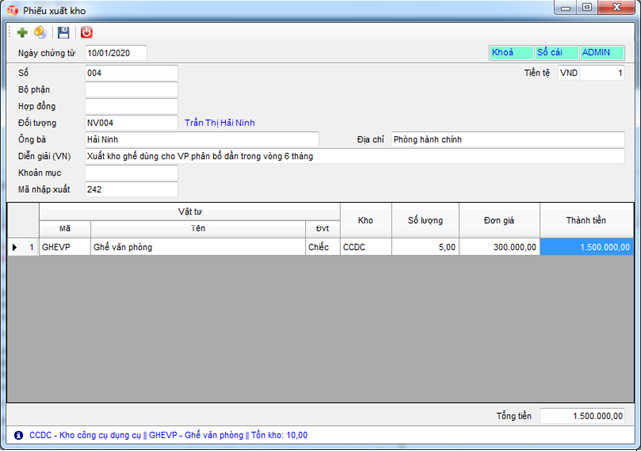
Task: Click the Đối tượng field with NV004
Action: (x=131, y=122)
